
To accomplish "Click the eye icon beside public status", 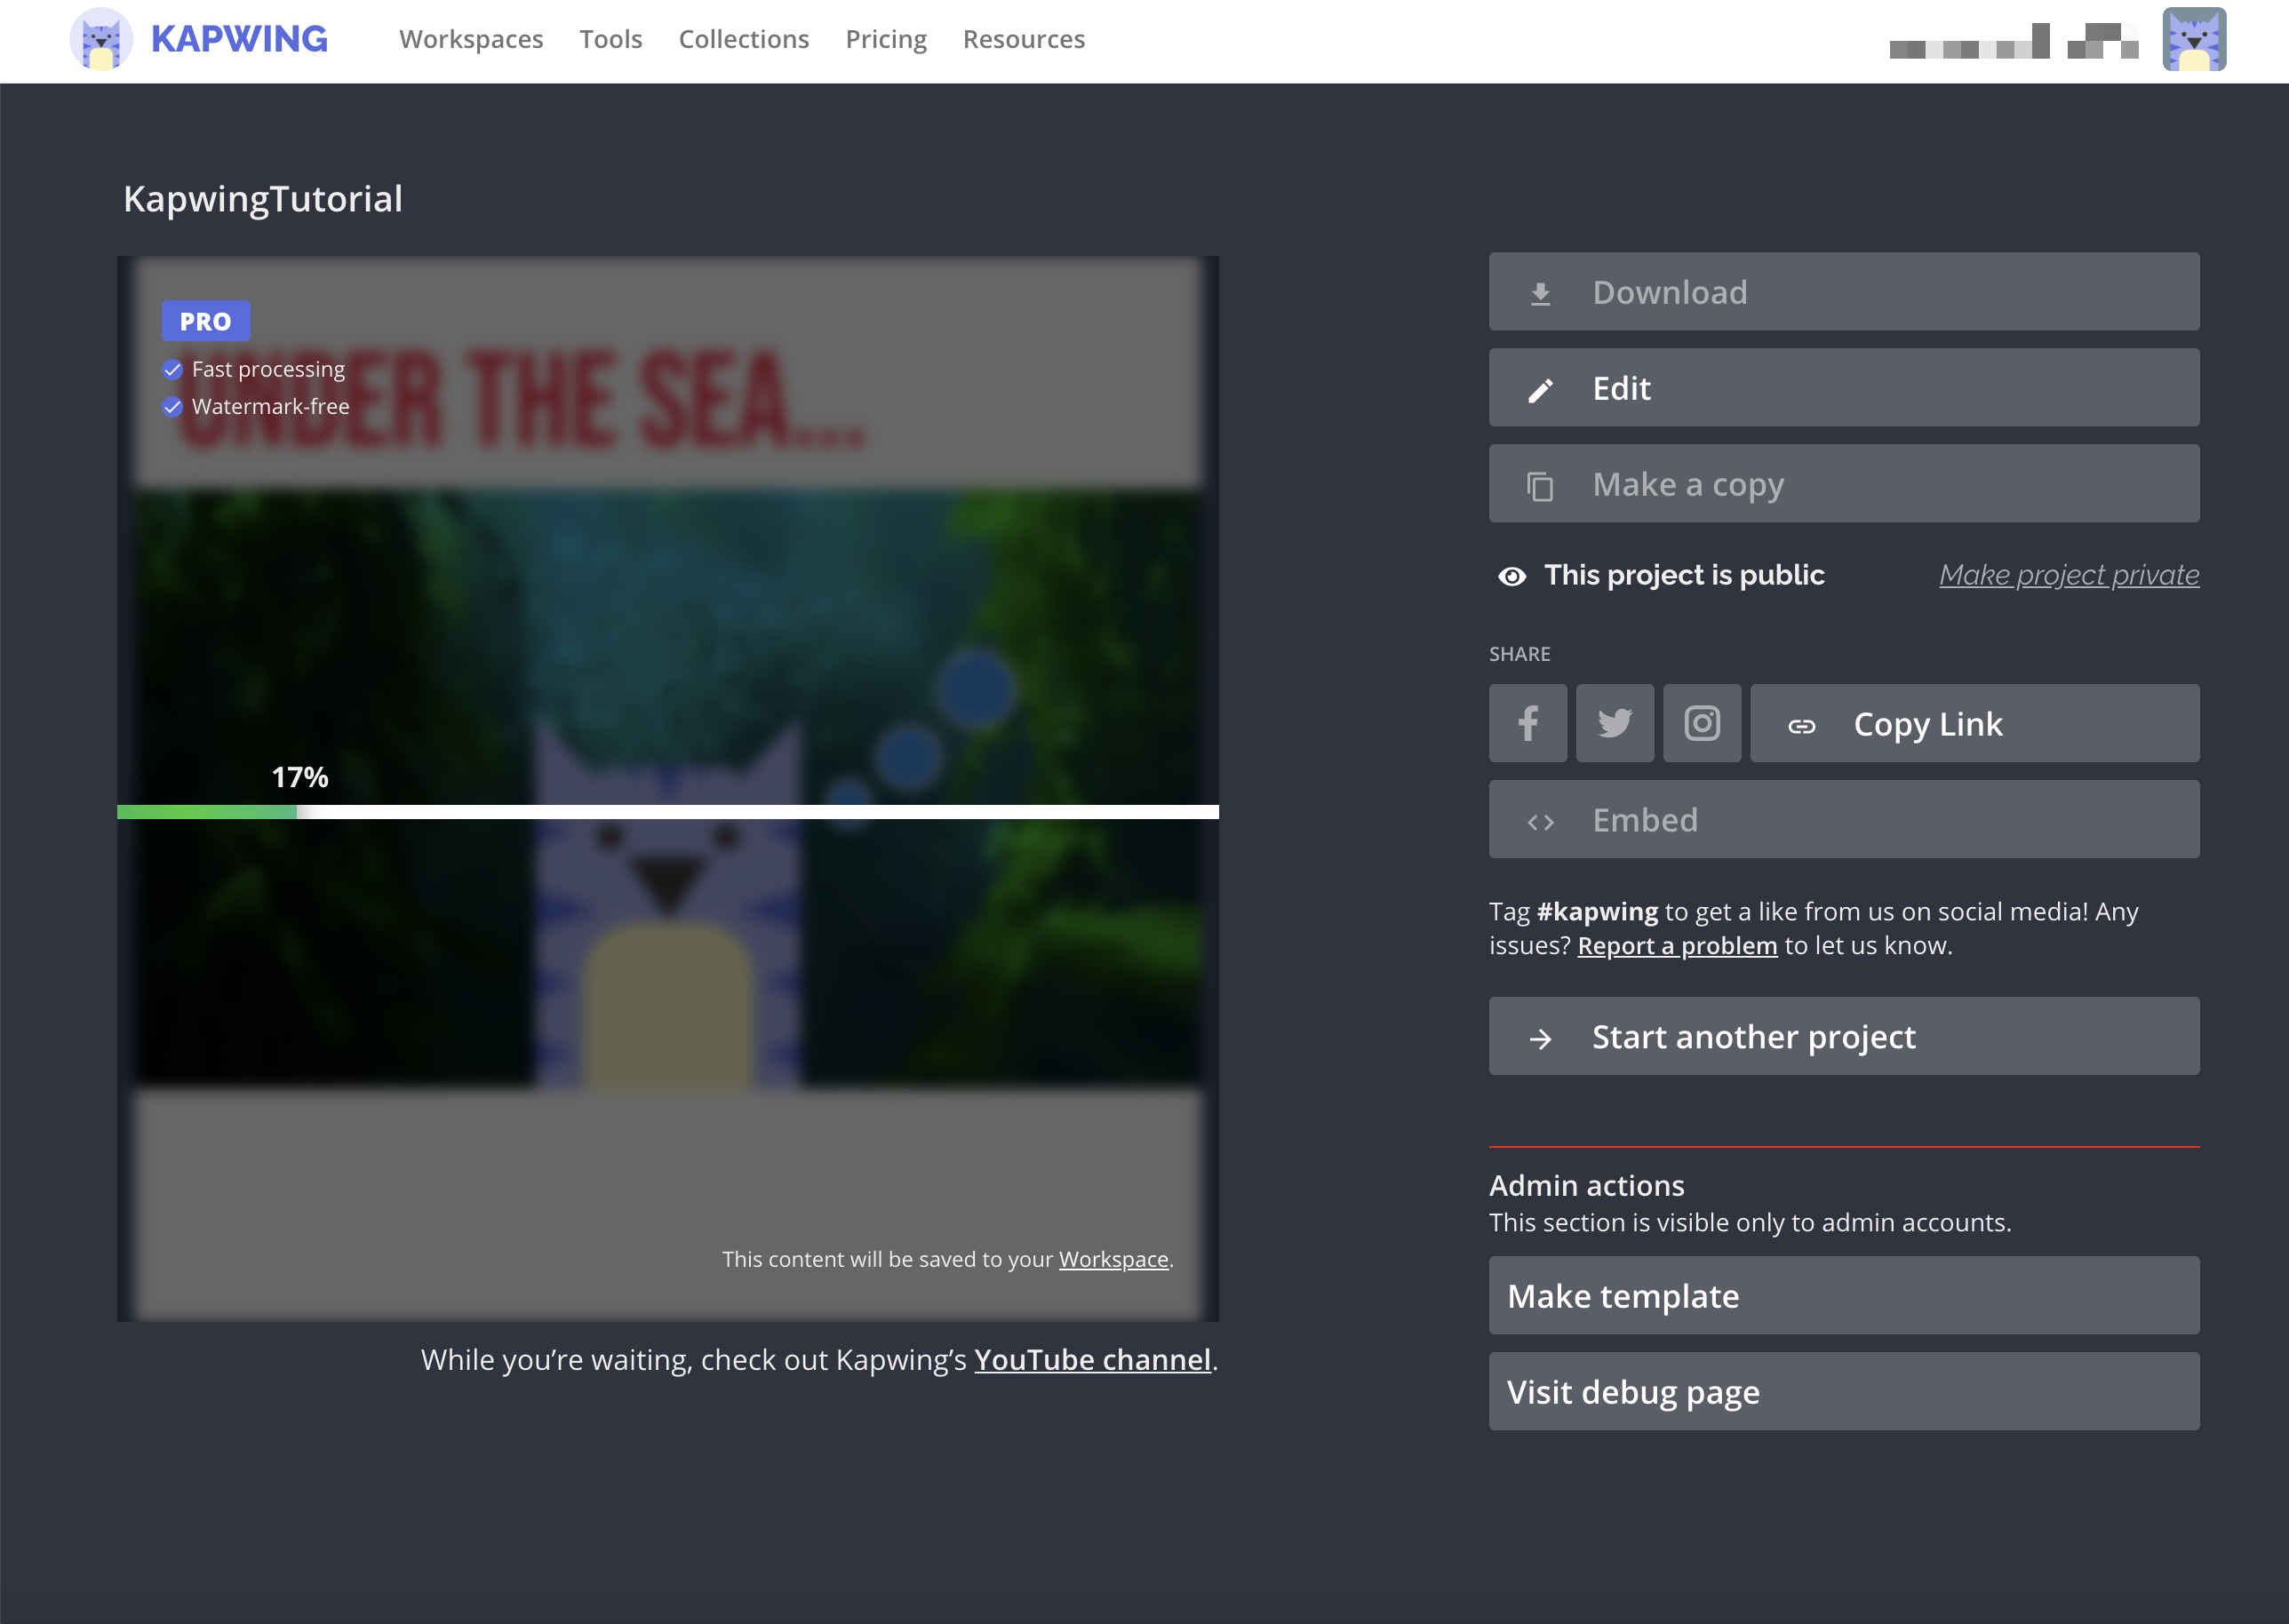I will pyautogui.click(x=1511, y=577).
